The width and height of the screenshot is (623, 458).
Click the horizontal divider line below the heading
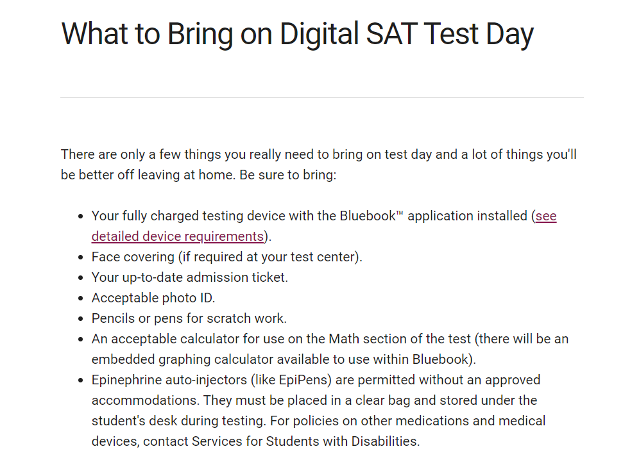point(322,97)
